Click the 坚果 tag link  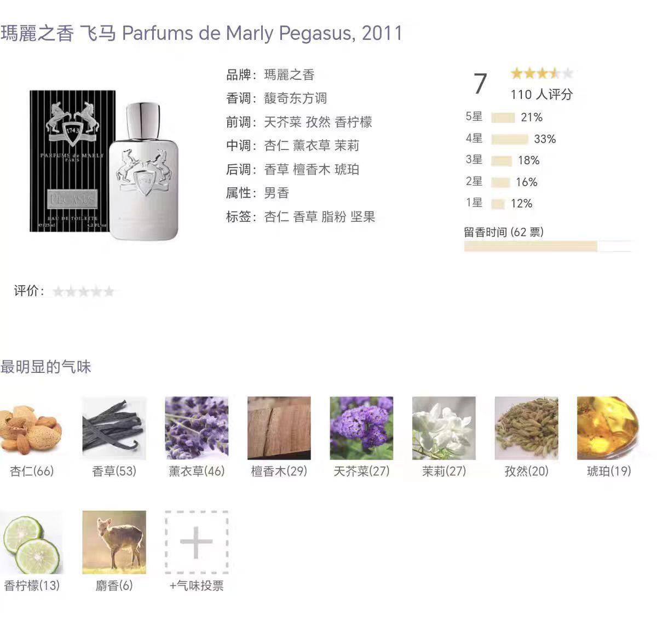(x=363, y=217)
